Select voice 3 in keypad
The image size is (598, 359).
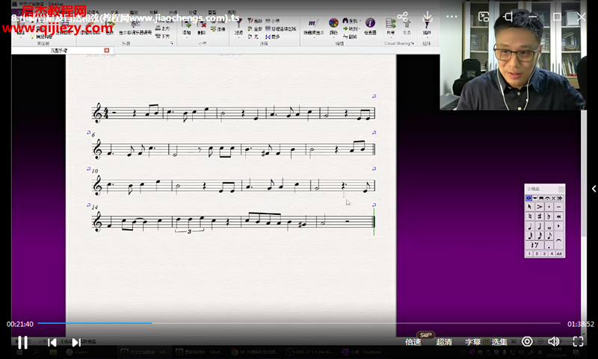click(x=544, y=254)
